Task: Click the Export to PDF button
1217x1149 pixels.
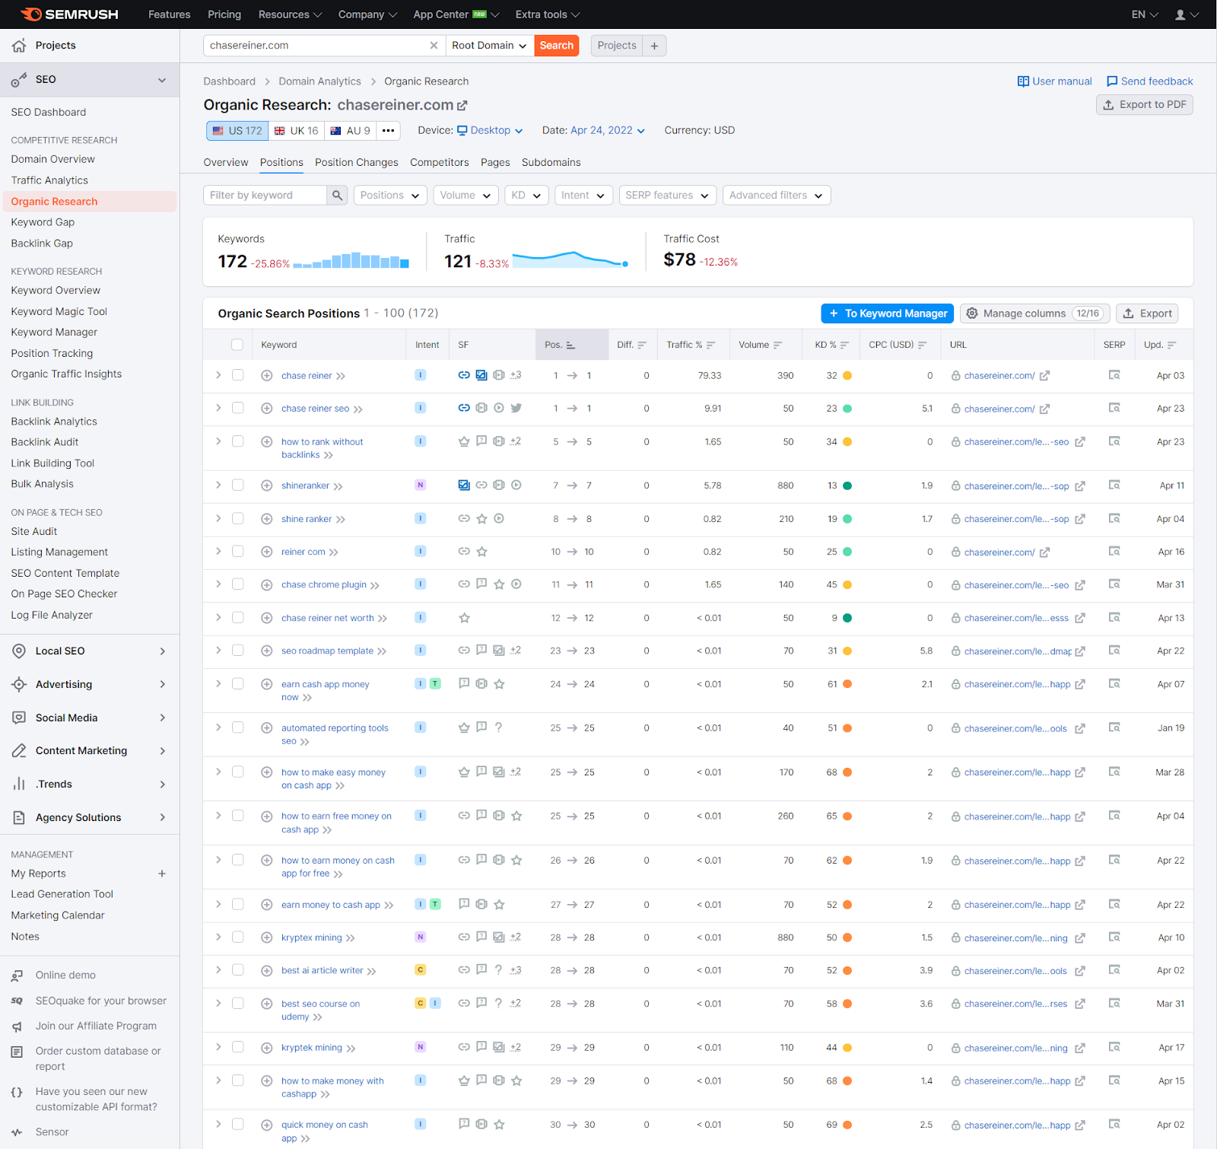Action: point(1145,105)
